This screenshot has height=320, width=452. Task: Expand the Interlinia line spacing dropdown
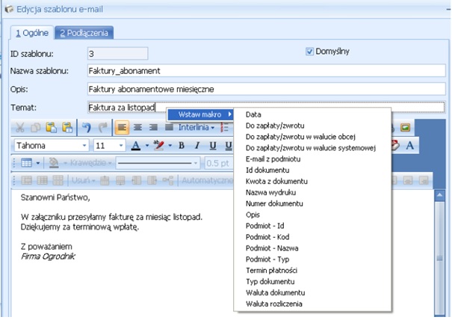pos(199,128)
